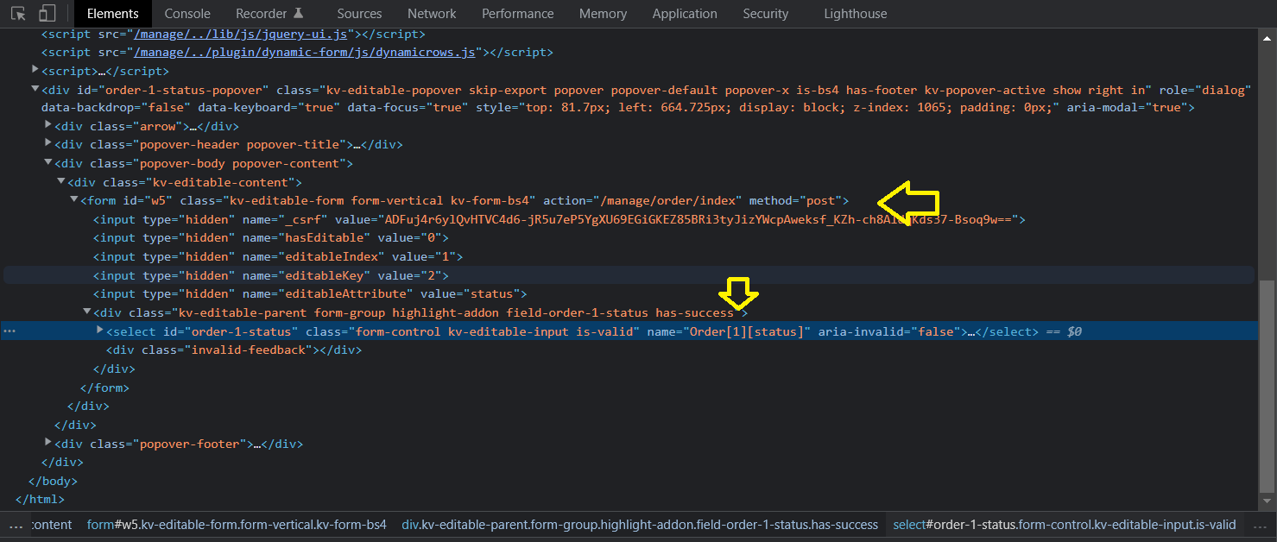Collapse the order-1-status-popover div
The height and width of the screenshot is (542, 1277).
tap(35, 89)
